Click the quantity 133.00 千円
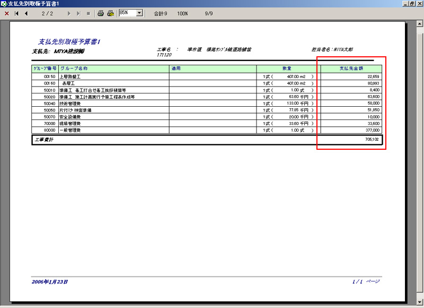The width and height of the screenshot is (424, 308). (297, 103)
